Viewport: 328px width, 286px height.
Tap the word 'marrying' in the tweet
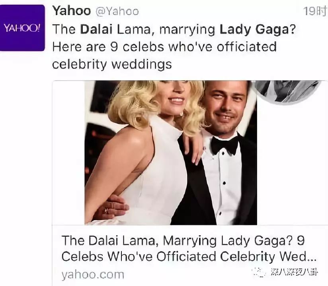tap(187, 30)
